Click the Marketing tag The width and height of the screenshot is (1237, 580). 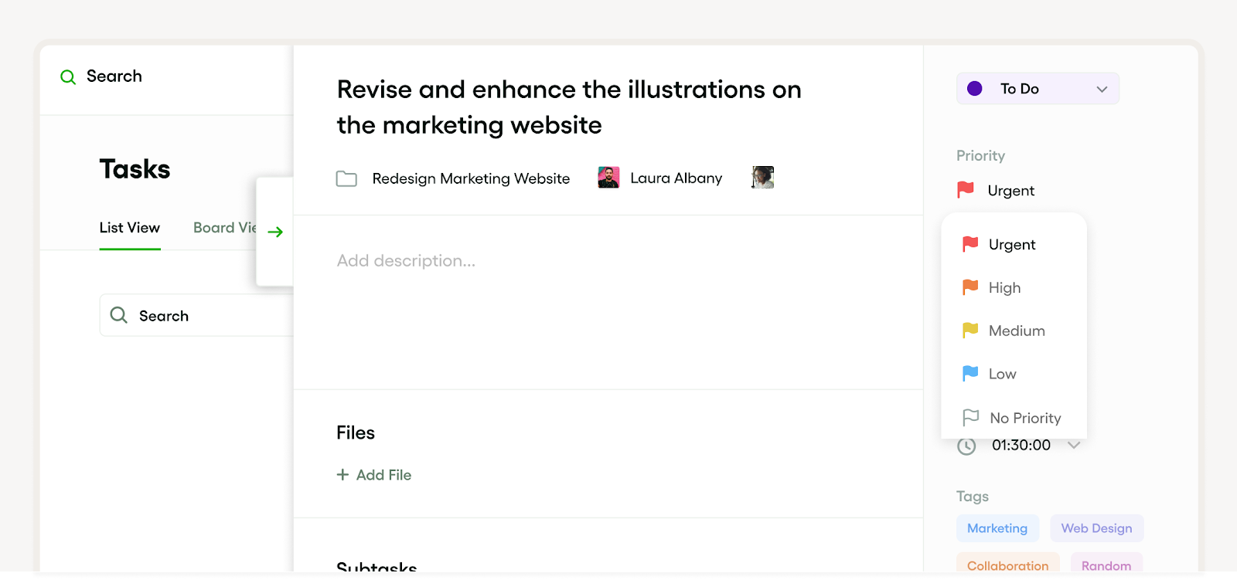click(x=997, y=528)
